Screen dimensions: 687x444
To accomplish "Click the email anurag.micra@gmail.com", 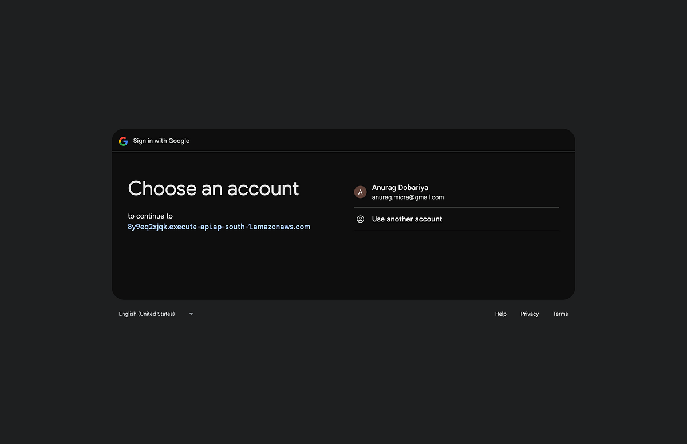I will (408, 197).
